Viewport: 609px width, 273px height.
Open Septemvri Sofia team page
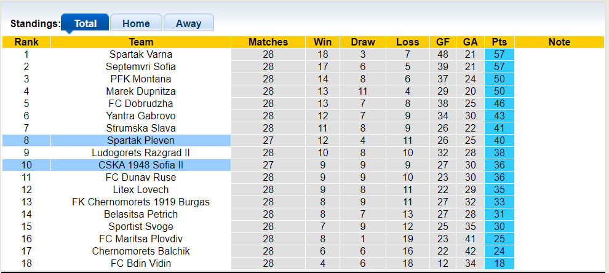point(141,66)
